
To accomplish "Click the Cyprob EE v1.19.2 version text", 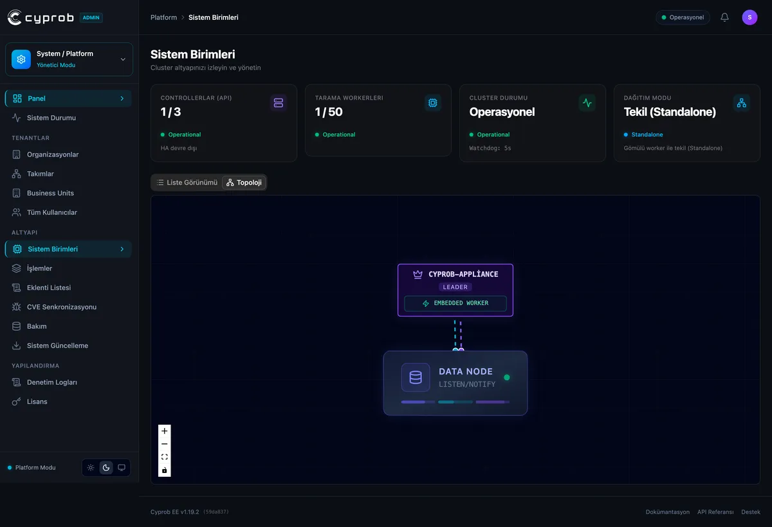I will tap(175, 512).
